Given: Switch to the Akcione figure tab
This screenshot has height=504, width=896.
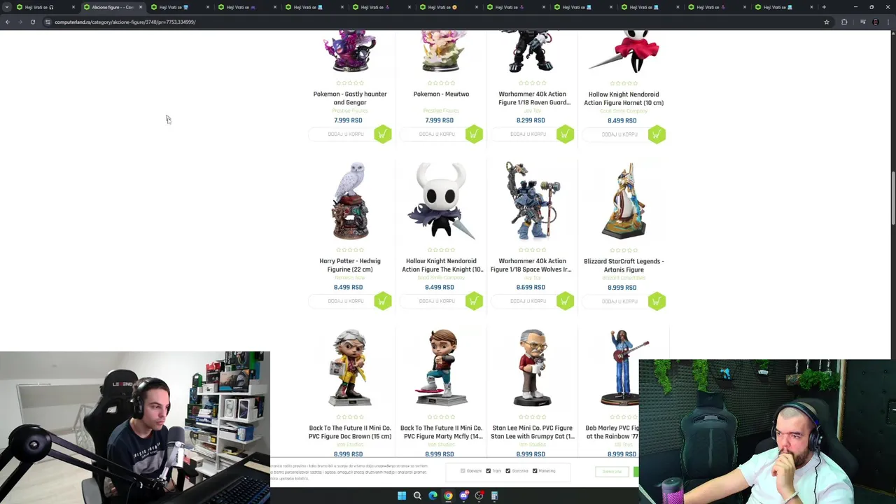Looking at the screenshot, I should point(112,7).
